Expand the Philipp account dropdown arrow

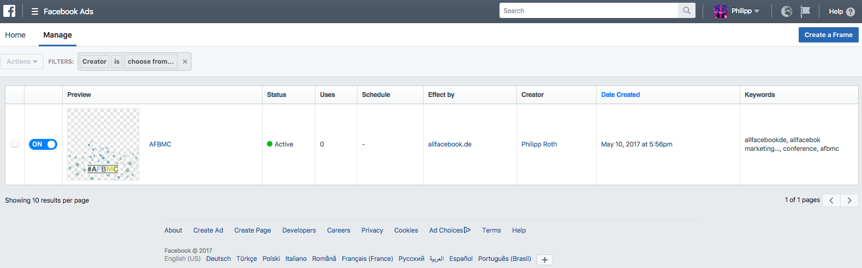(x=757, y=11)
